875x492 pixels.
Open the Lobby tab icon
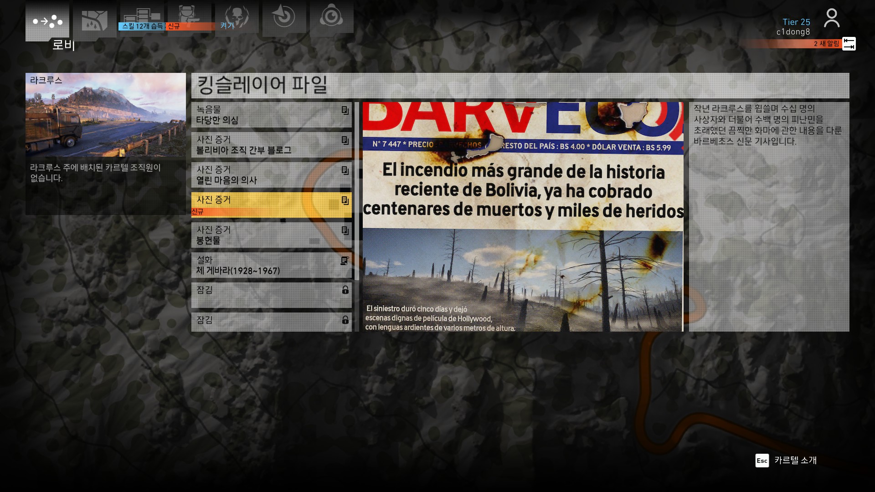tap(47, 21)
